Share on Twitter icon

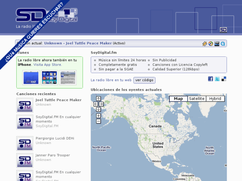point(217,79)
